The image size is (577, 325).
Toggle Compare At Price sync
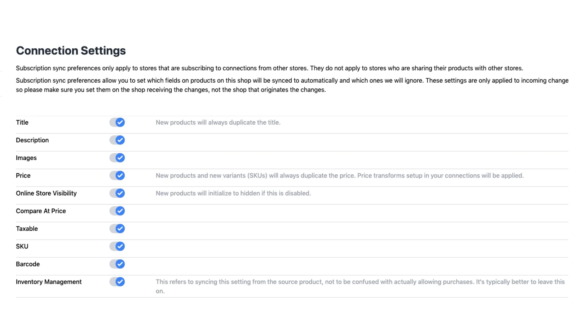(117, 211)
